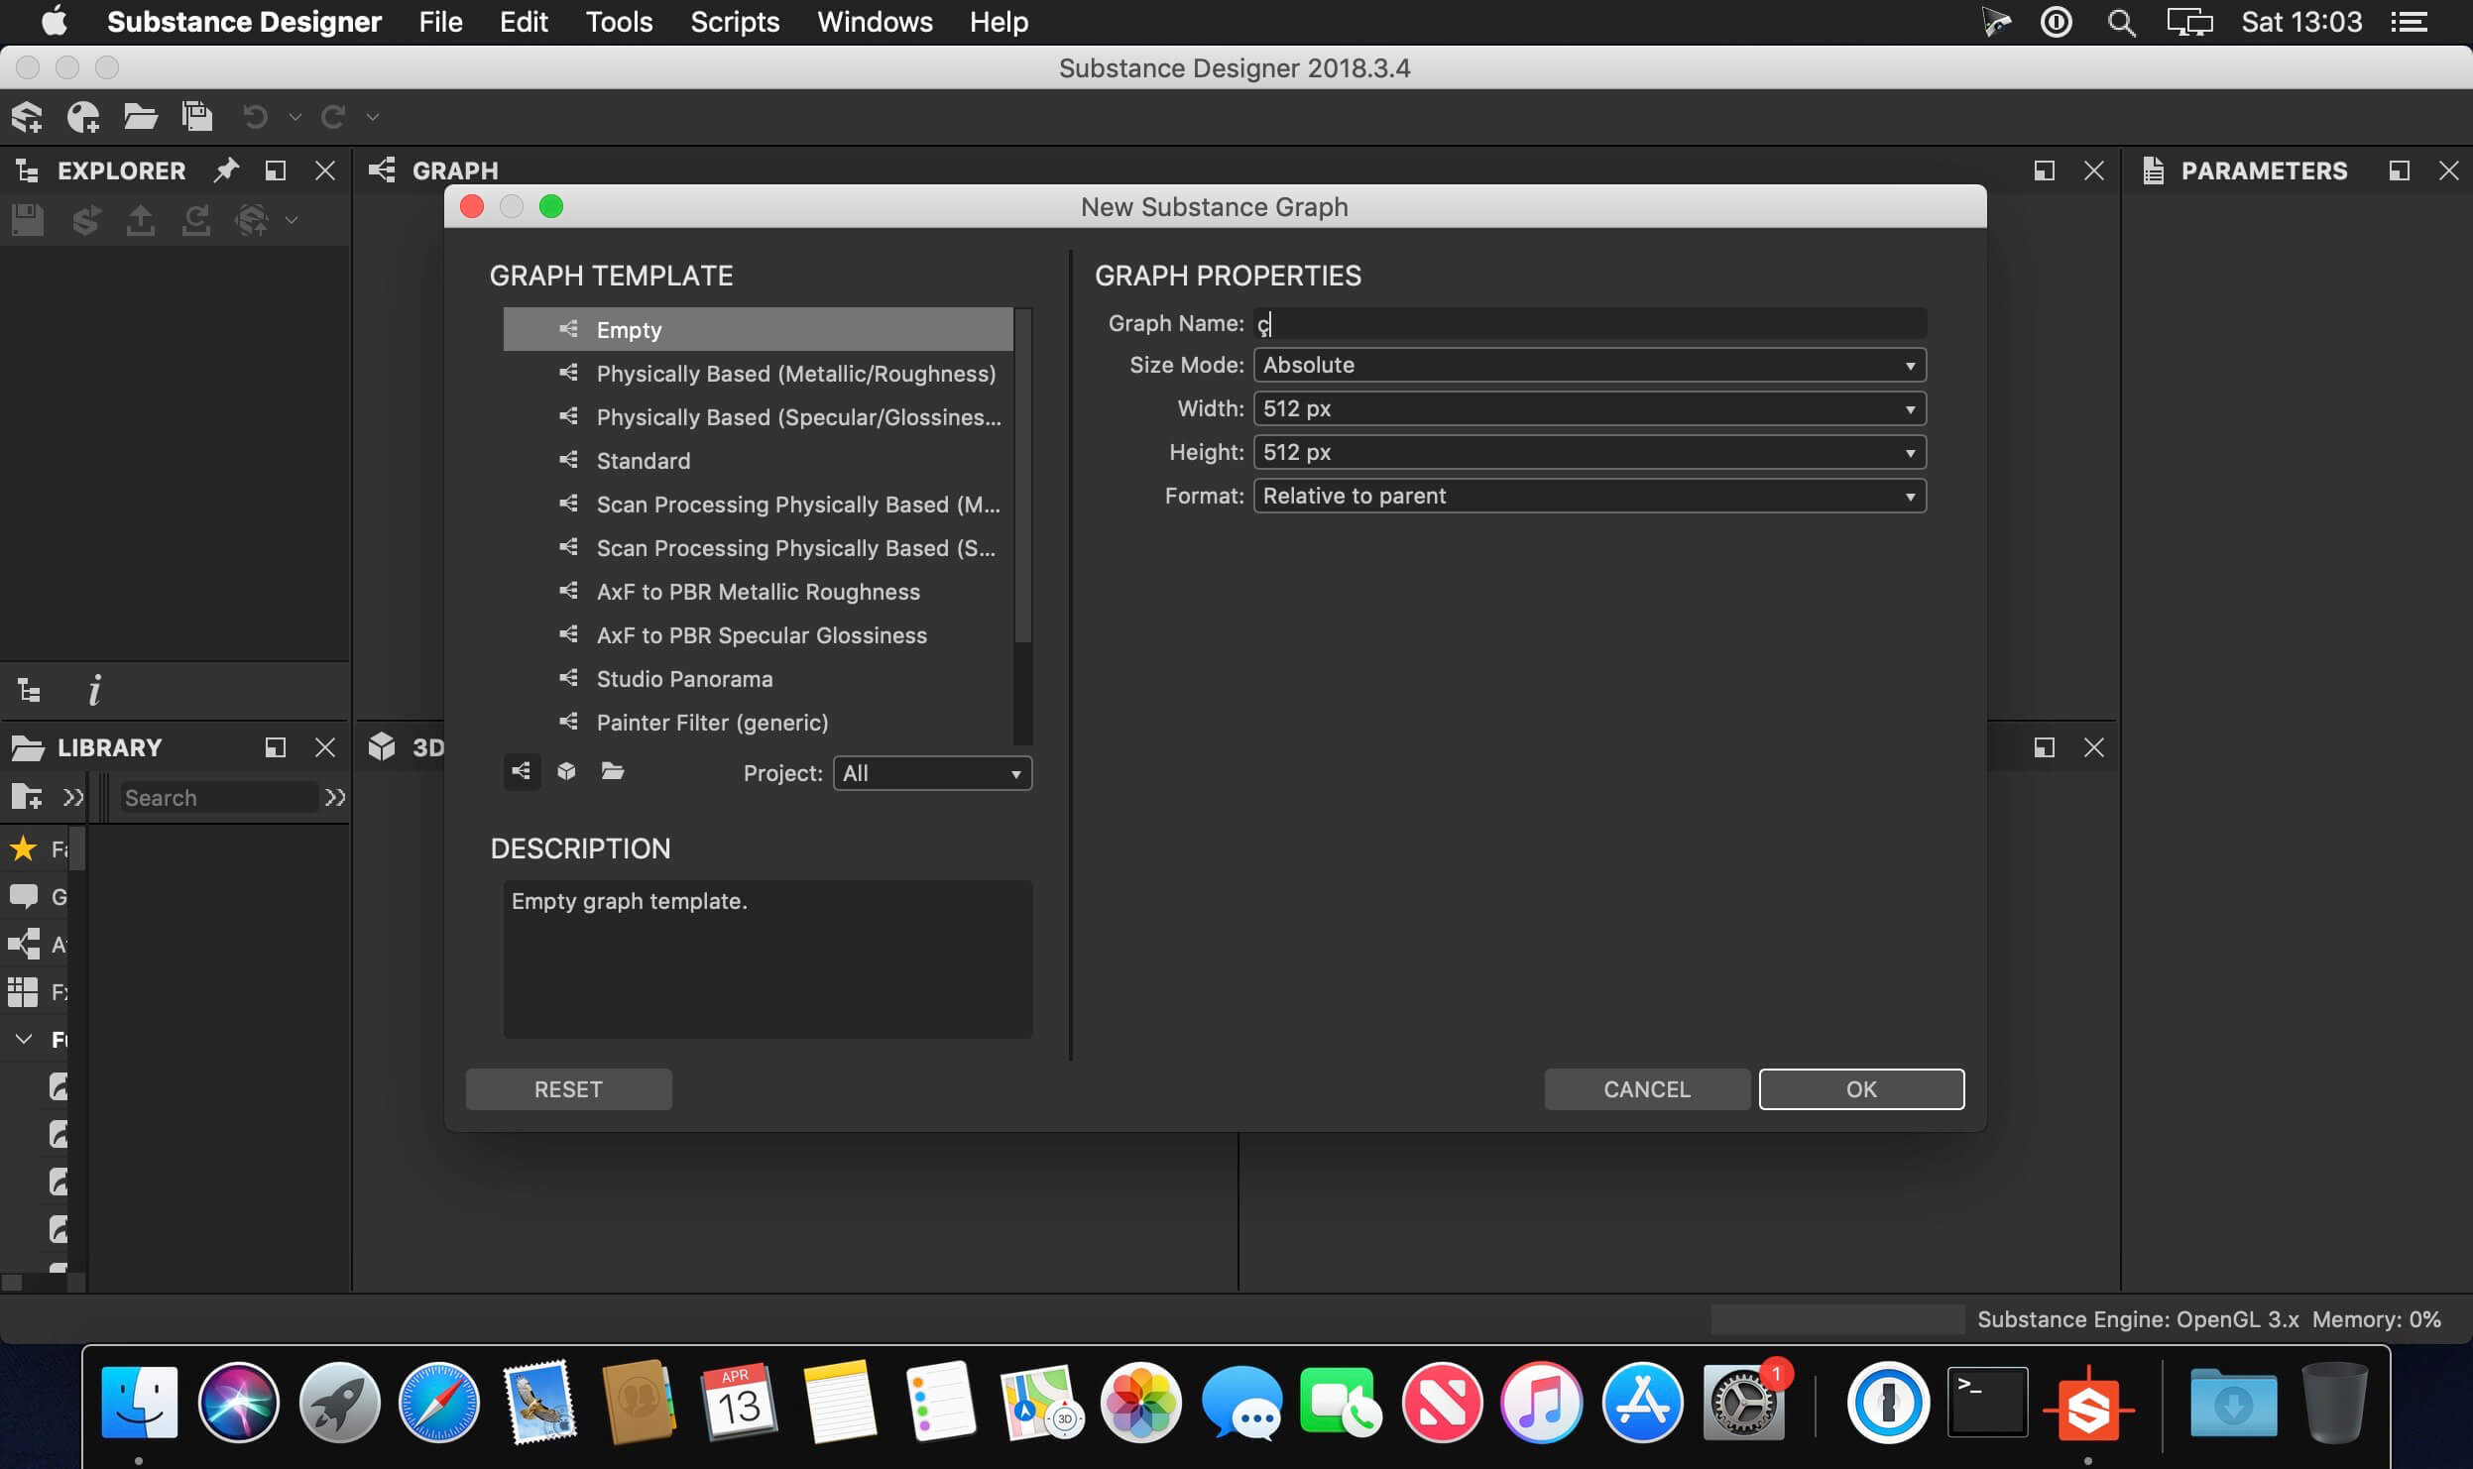Select Studio Panorama graph template
The width and height of the screenshot is (2473, 1469).
pos(684,679)
